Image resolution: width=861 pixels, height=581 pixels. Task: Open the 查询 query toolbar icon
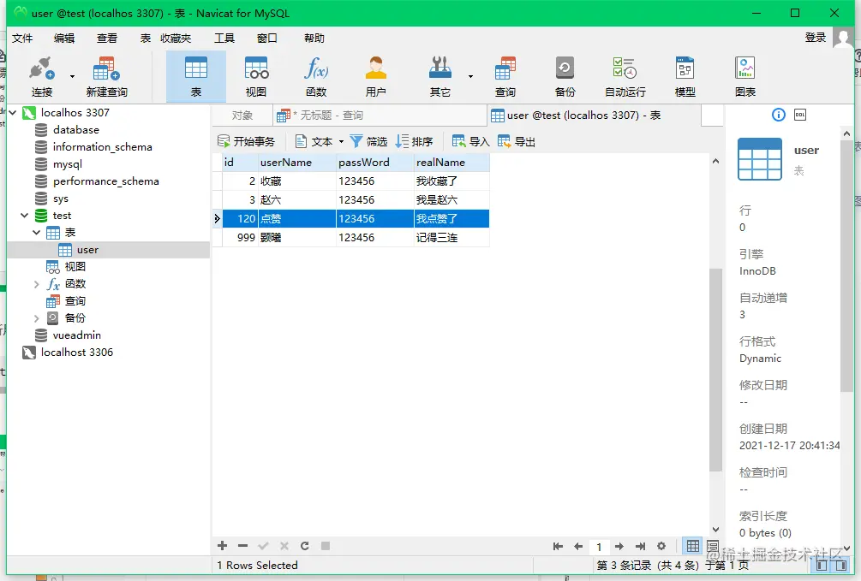(x=505, y=77)
